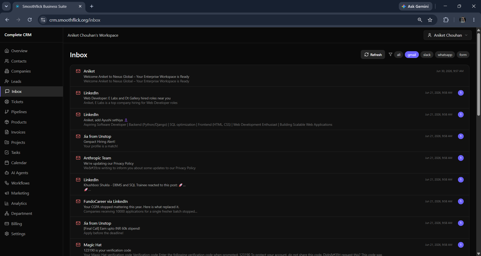Open the Khushboo Shukla reaction email

[270, 184]
